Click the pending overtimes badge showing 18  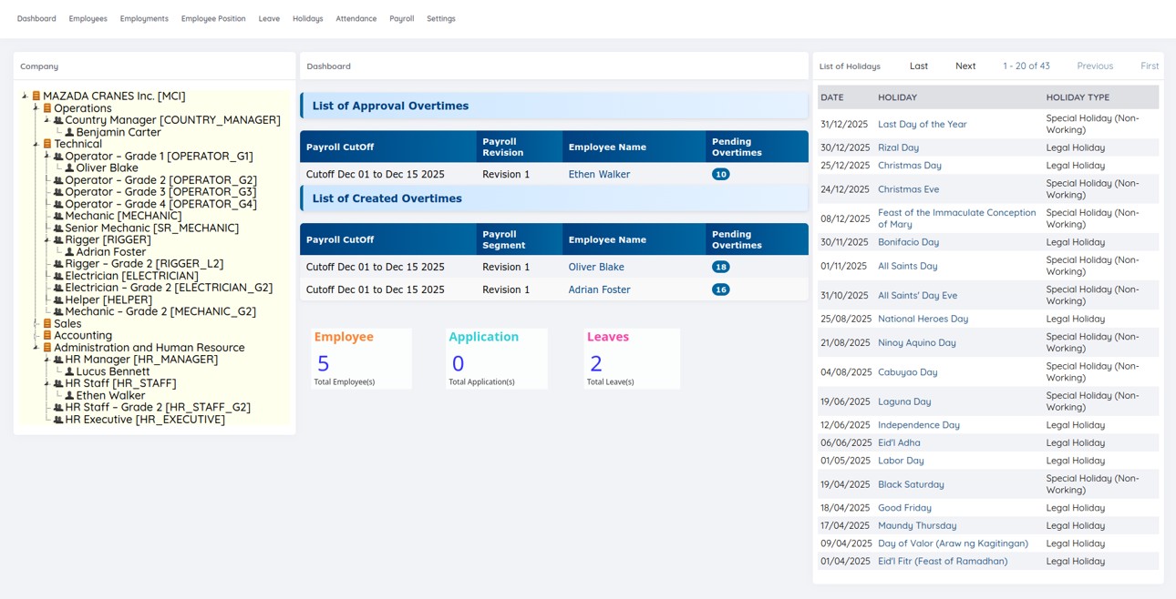[x=720, y=268]
